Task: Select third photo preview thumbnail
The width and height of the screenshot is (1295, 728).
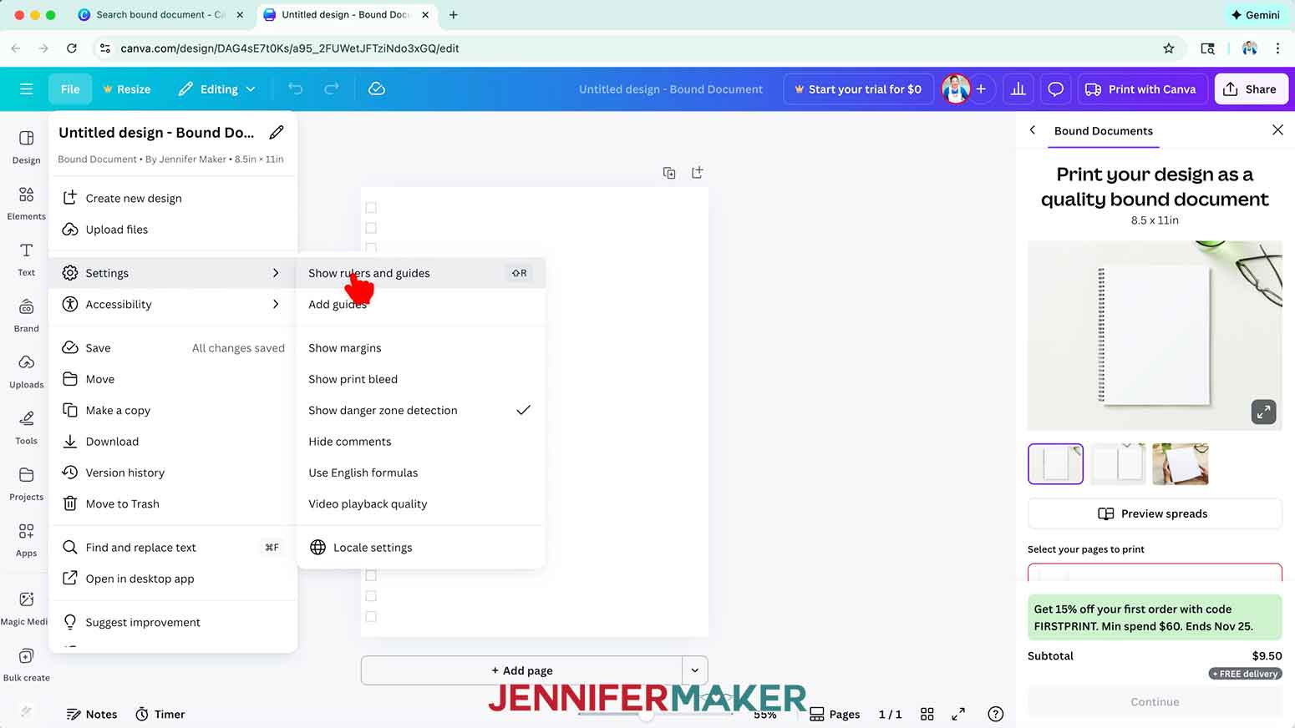Action: coord(1180,464)
